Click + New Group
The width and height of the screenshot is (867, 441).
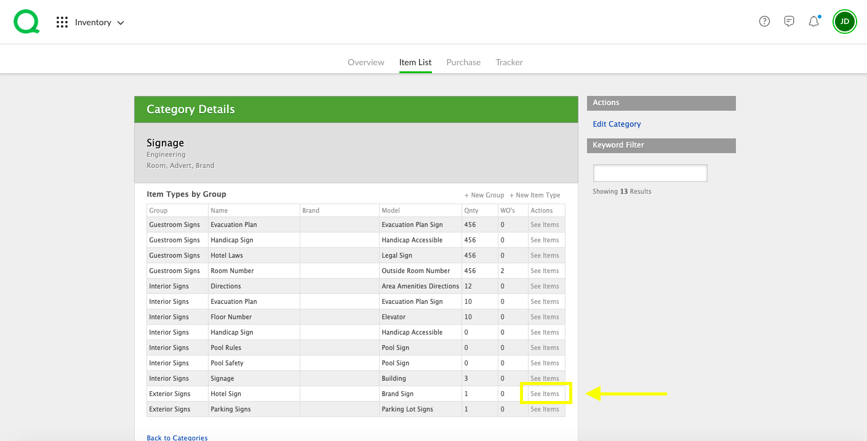[x=484, y=195]
